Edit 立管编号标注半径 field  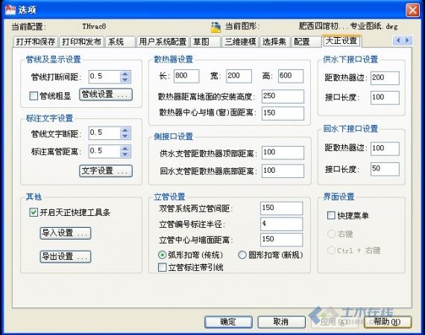pyautogui.click(x=281, y=224)
